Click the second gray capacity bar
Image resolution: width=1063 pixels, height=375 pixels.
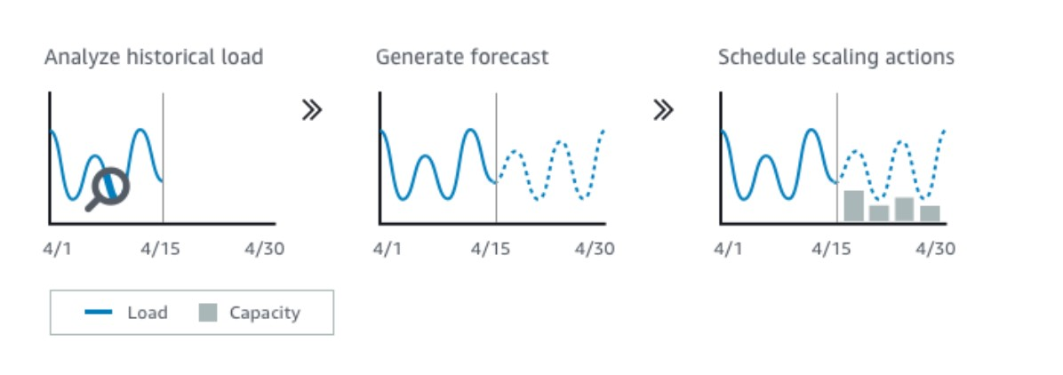[879, 213]
